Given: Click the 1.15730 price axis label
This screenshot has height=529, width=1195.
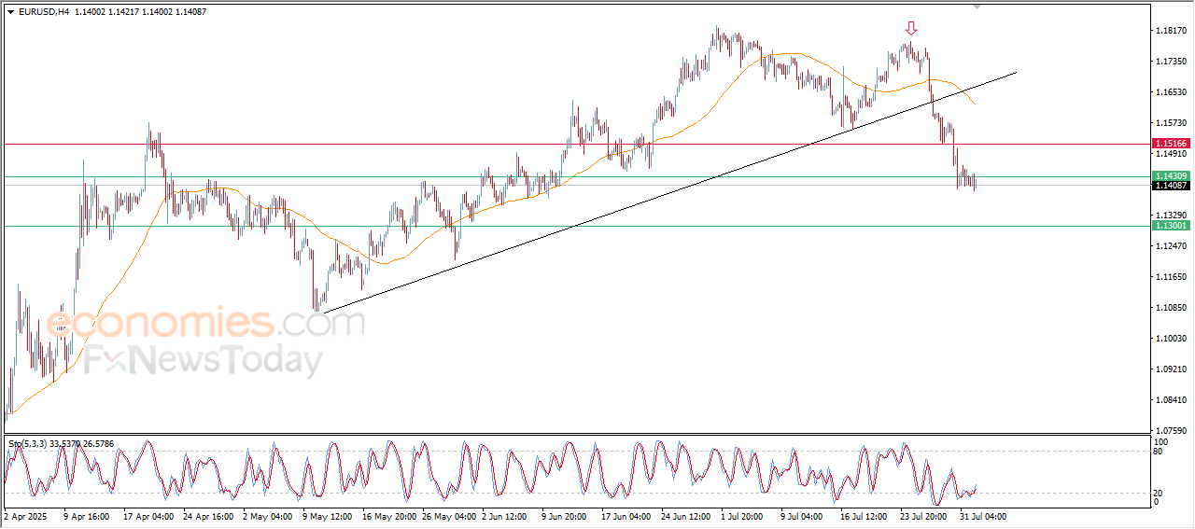Looking at the screenshot, I should click(1171, 123).
